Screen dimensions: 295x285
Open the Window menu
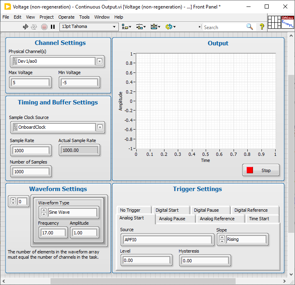102,17
